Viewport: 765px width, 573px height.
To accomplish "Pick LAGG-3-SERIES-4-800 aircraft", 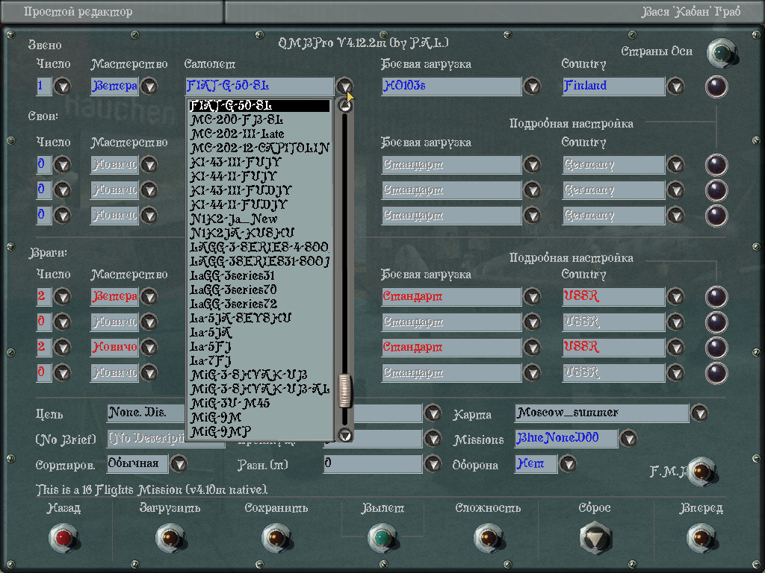I will 259,247.
